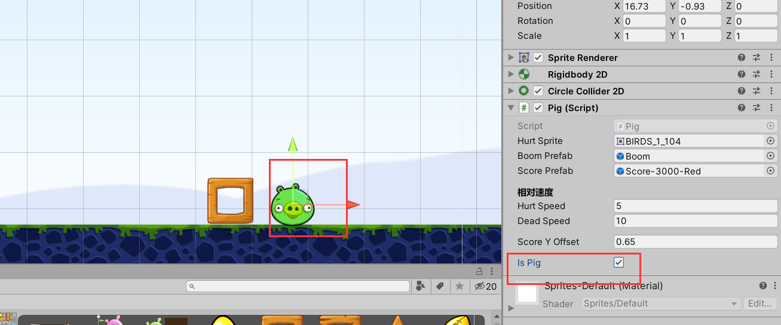Open help for Rigidbody 2D component
Viewport: 781px width, 325px height.
[742, 75]
